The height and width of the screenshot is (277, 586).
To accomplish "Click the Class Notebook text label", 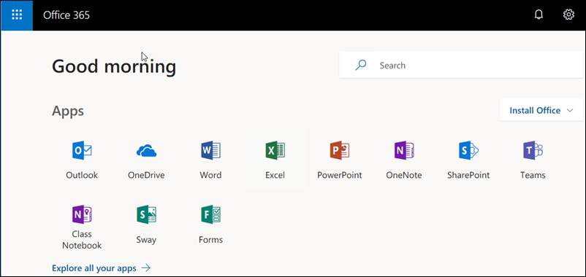I will pyautogui.click(x=82, y=240).
